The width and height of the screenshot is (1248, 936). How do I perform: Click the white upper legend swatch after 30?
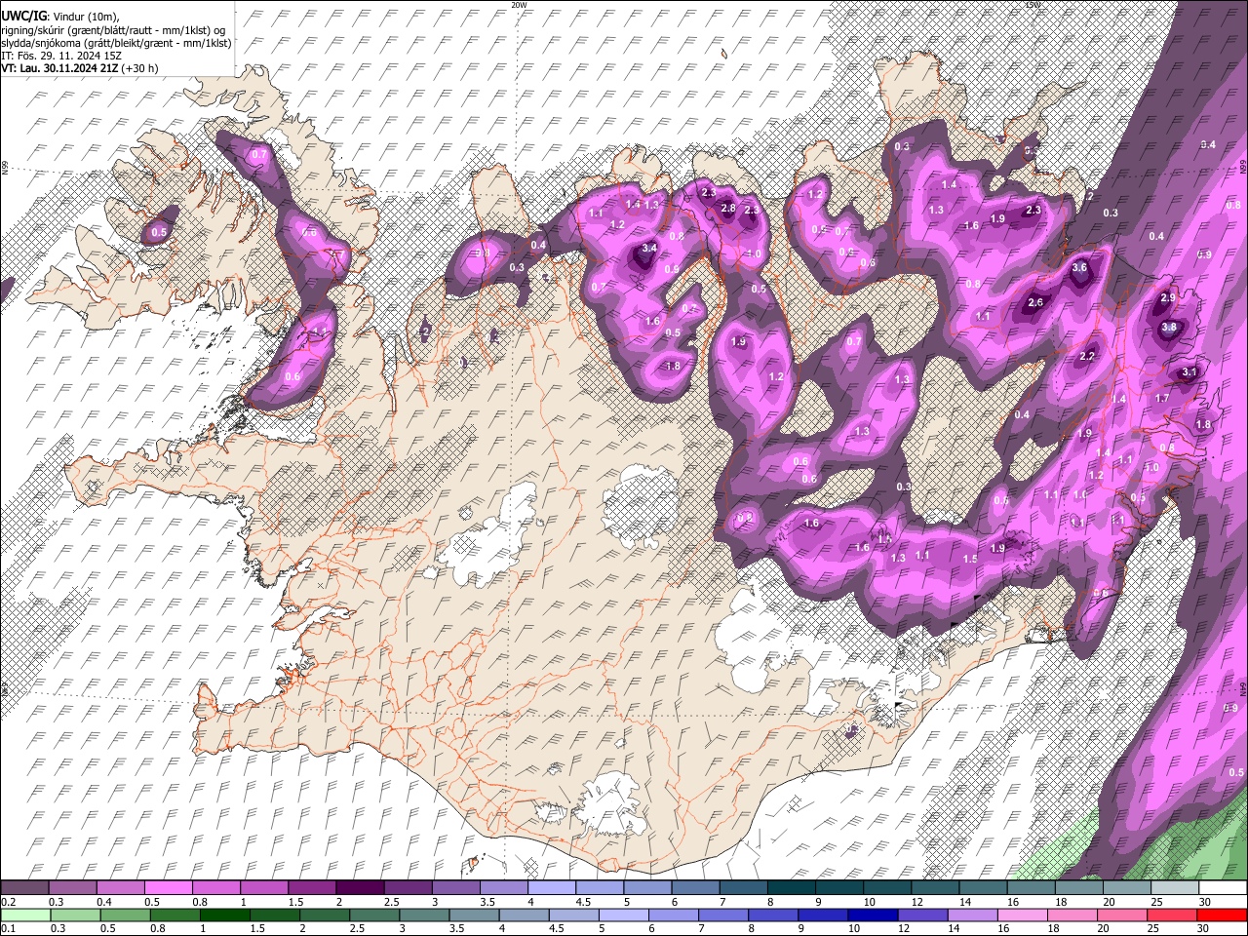pos(1223,888)
